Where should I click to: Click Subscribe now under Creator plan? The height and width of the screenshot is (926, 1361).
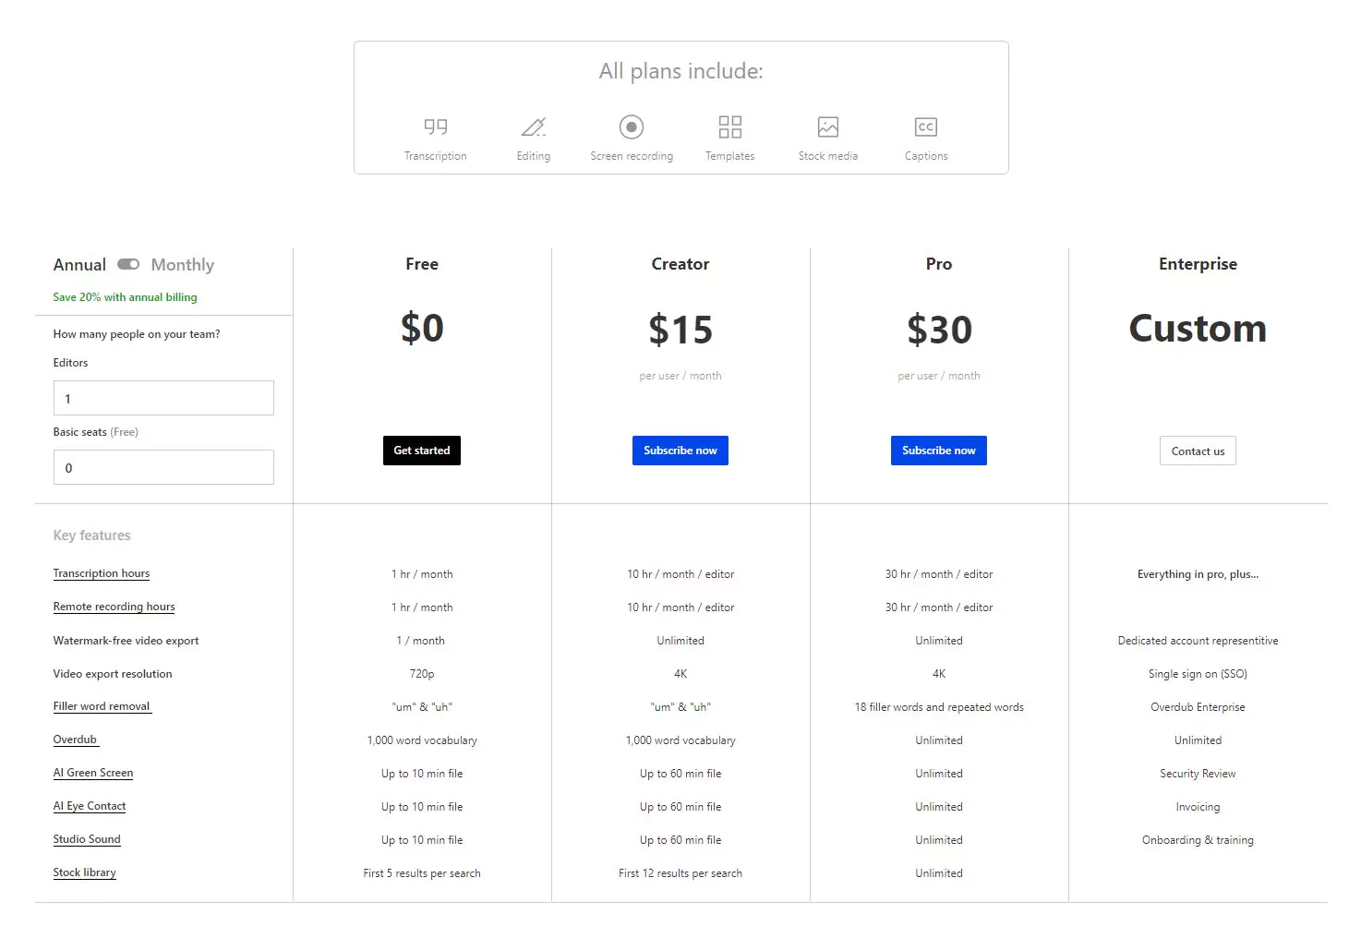[x=680, y=451]
